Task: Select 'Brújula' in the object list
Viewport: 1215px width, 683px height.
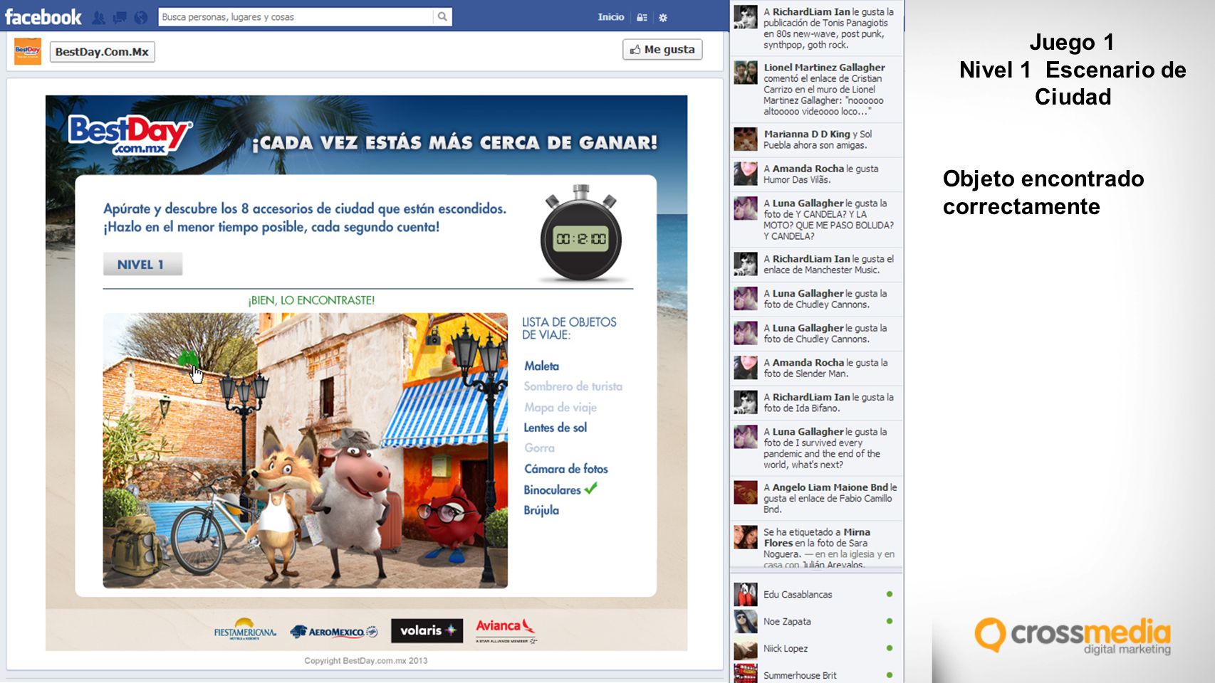Action: click(541, 510)
